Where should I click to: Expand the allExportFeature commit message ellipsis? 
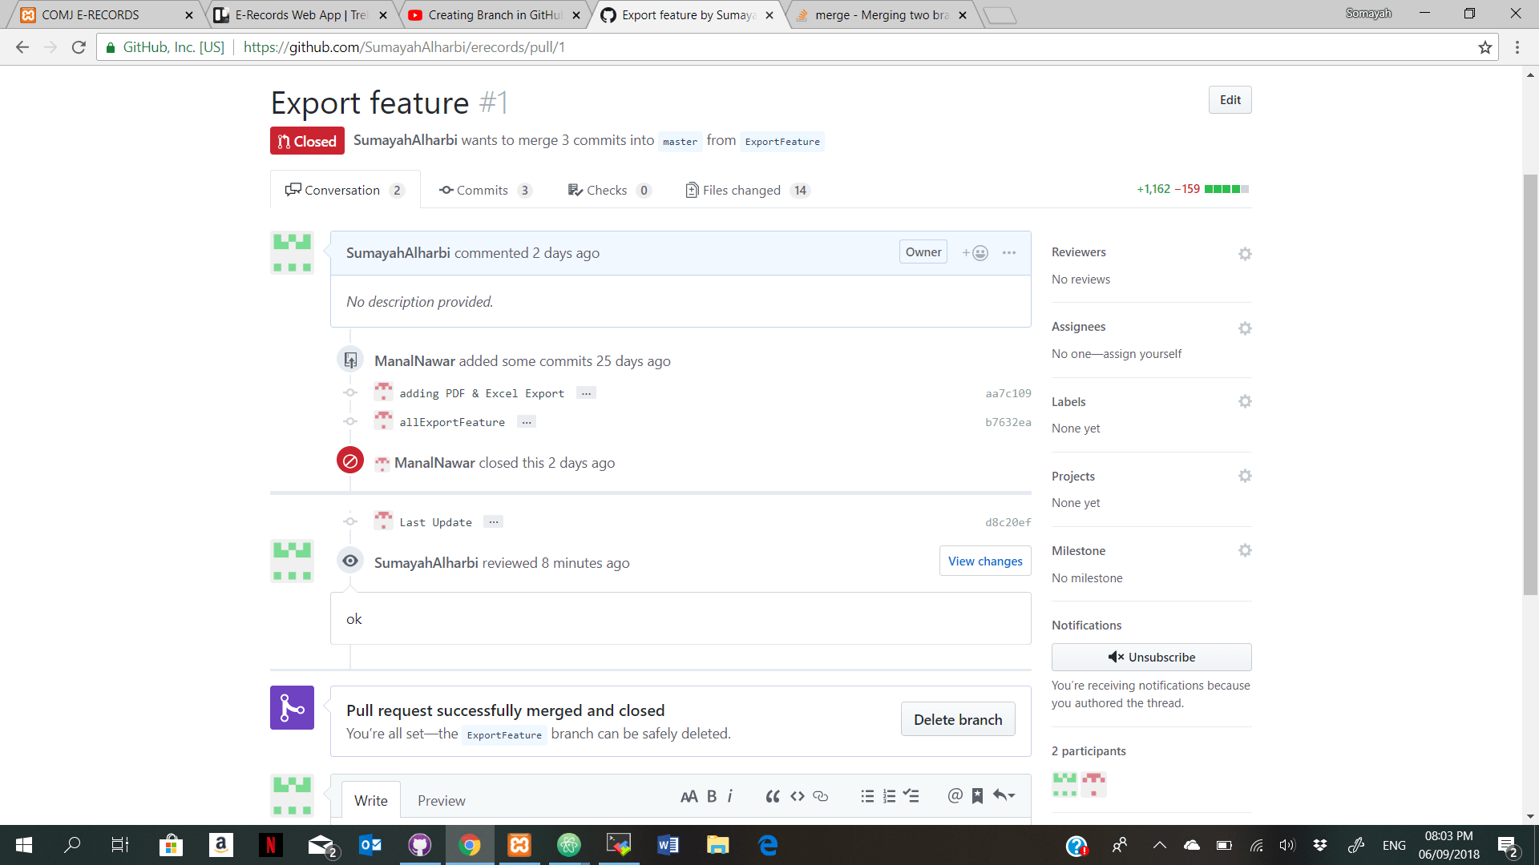(x=526, y=422)
